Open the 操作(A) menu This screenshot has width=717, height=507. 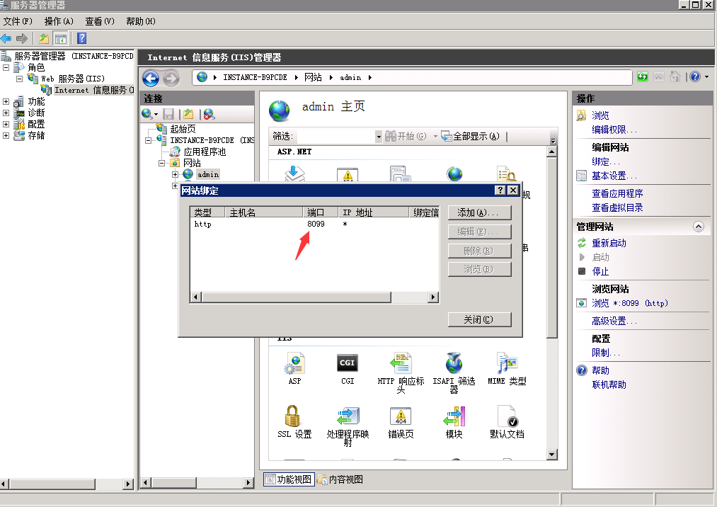point(59,21)
